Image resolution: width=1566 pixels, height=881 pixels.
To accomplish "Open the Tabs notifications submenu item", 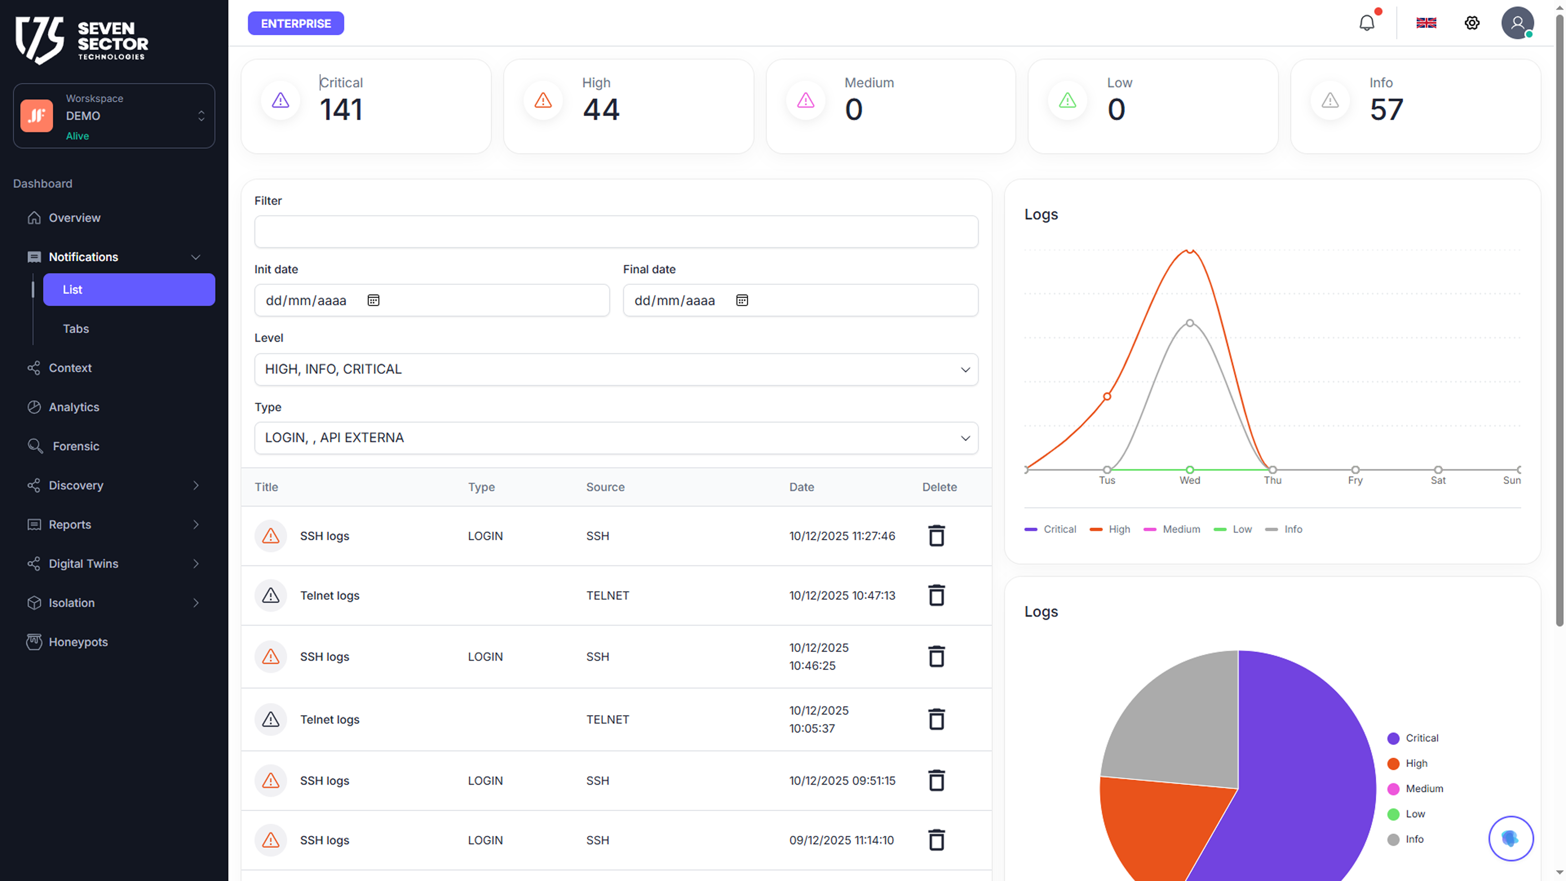I will (76, 328).
